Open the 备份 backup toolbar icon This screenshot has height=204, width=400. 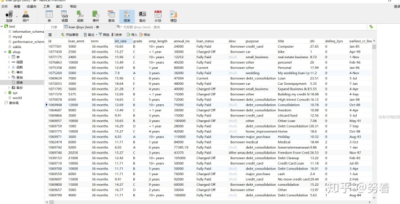click(x=142, y=16)
